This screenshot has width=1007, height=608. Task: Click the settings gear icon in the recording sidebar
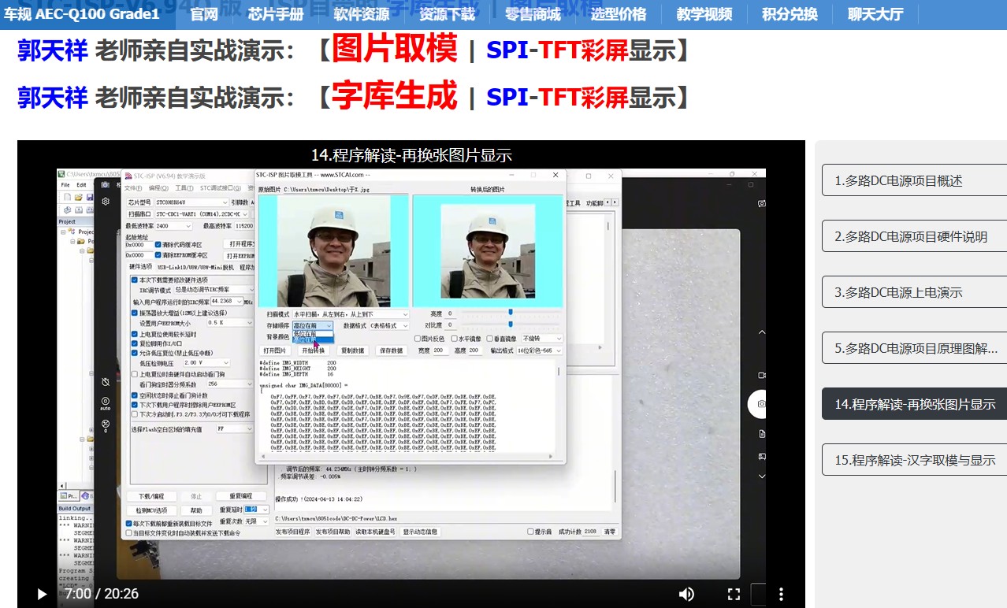(x=106, y=202)
